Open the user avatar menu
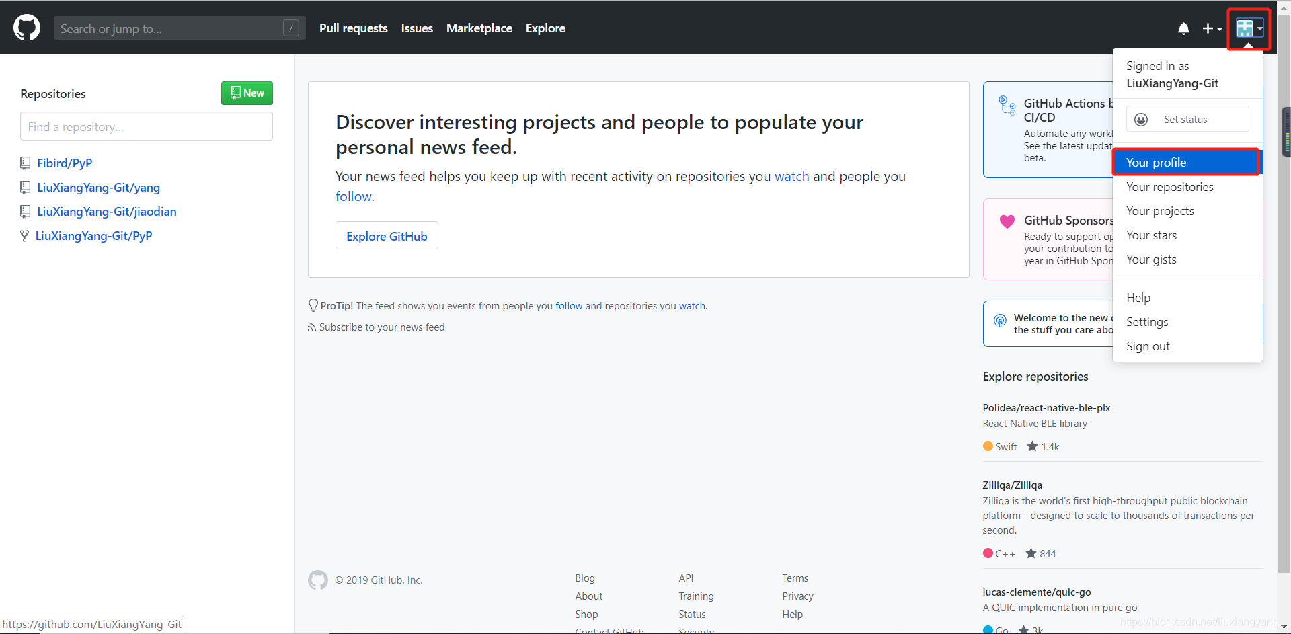Screen dimensions: 1291x634 (x=1249, y=28)
